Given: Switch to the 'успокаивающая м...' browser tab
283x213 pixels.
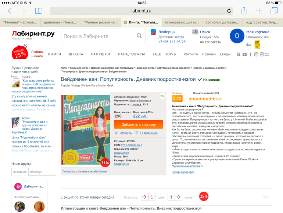Looking at the screenshot, I should tap(182, 22).
